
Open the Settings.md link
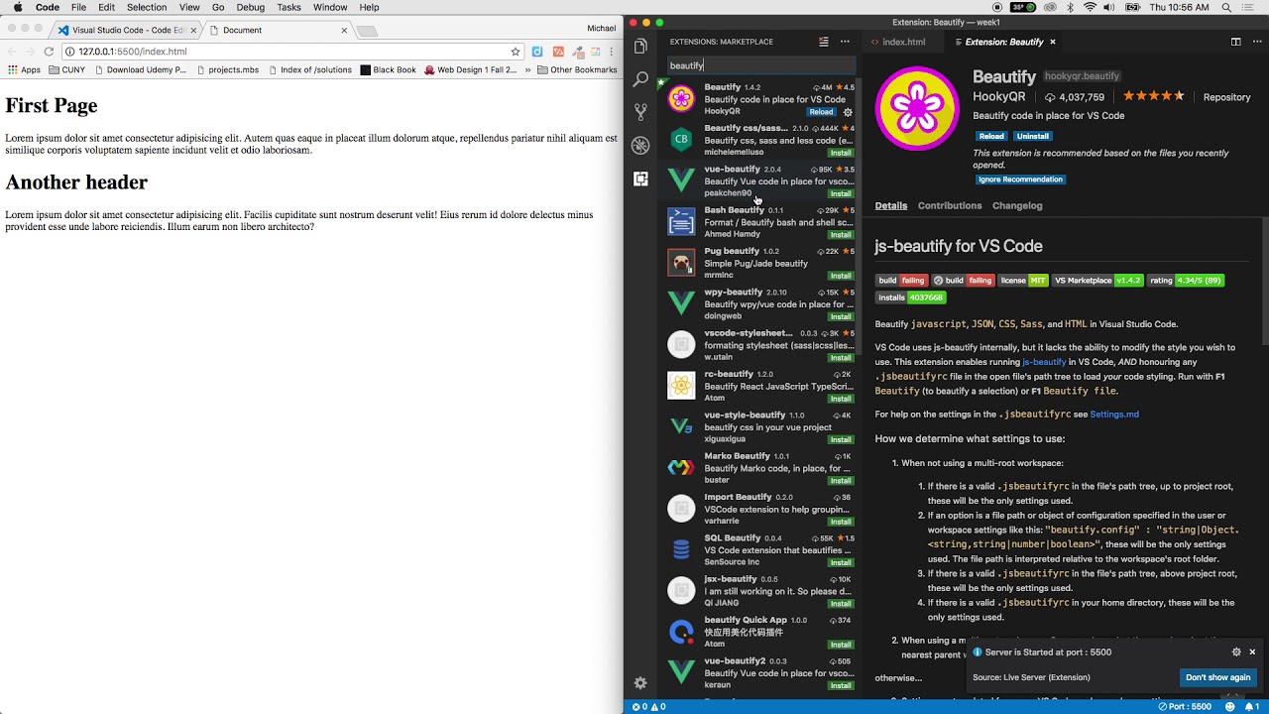point(1114,414)
